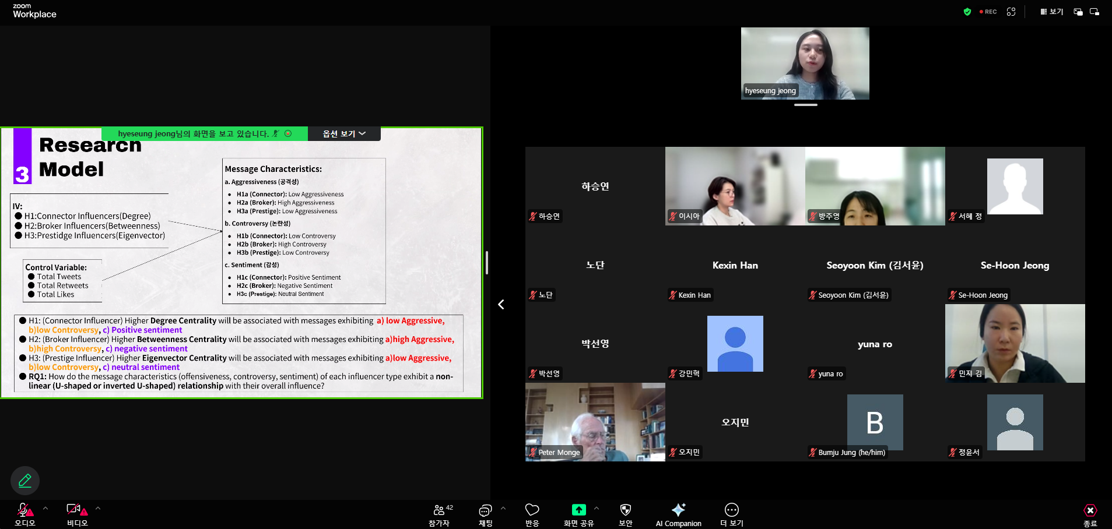Open the annotation pencil tool
This screenshot has height=529, width=1112.
(25, 481)
